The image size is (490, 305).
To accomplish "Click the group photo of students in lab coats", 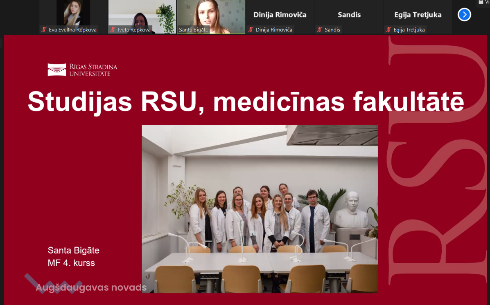I will [x=260, y=209].
